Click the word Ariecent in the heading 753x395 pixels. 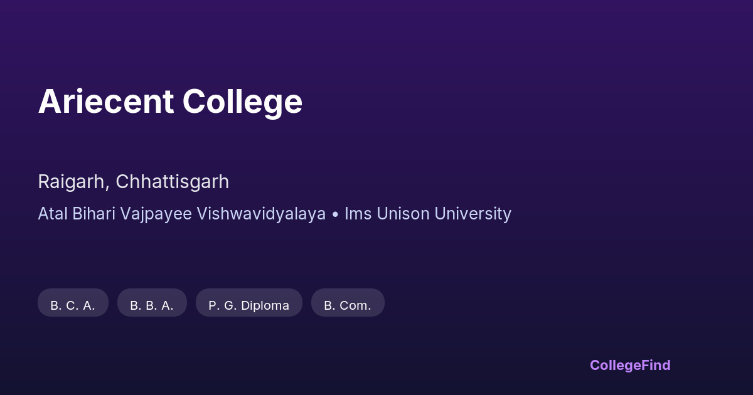[105, 102]
